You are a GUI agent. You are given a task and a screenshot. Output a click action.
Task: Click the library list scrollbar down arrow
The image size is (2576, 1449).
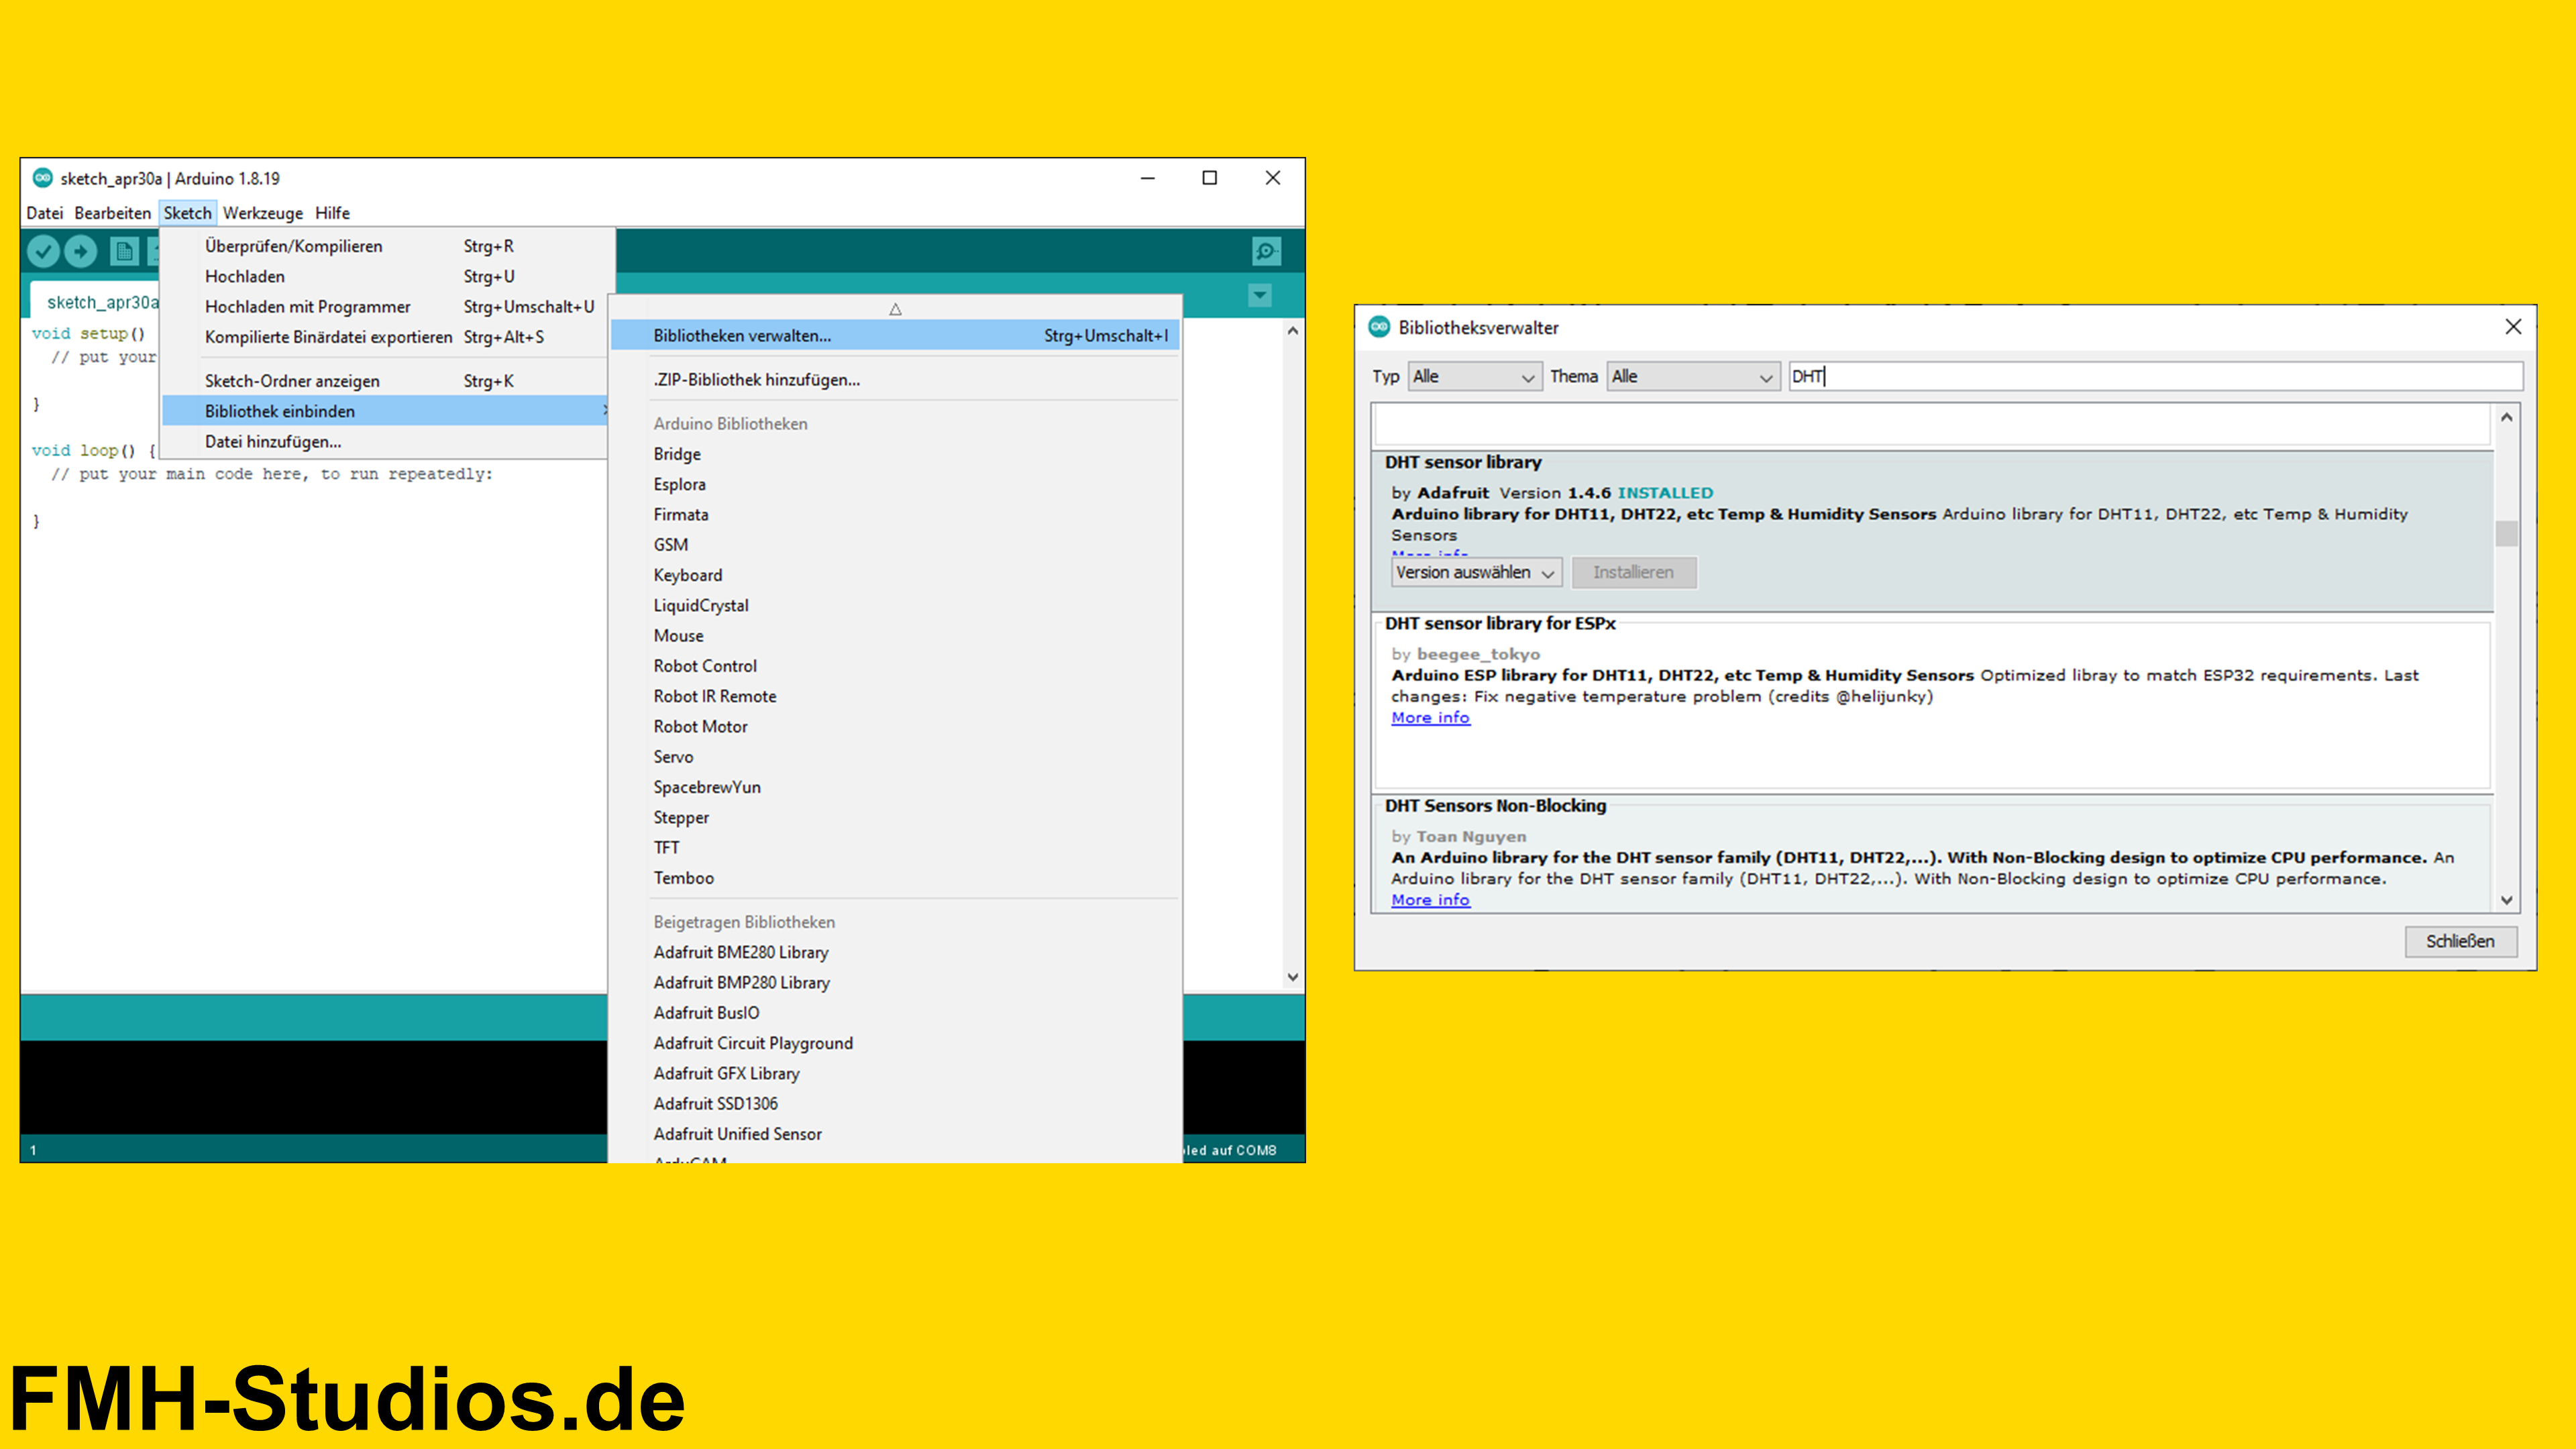pos(2507,900)
